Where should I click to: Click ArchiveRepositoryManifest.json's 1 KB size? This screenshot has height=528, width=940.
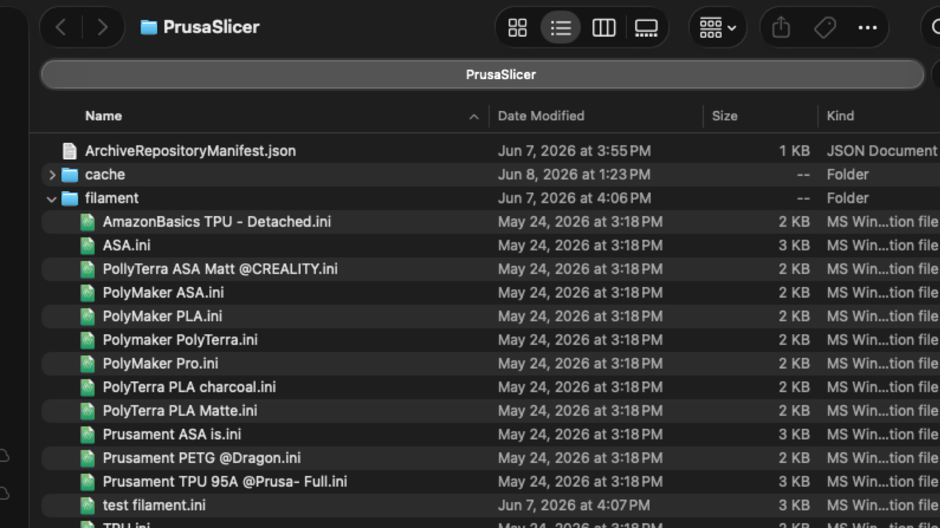794,151
